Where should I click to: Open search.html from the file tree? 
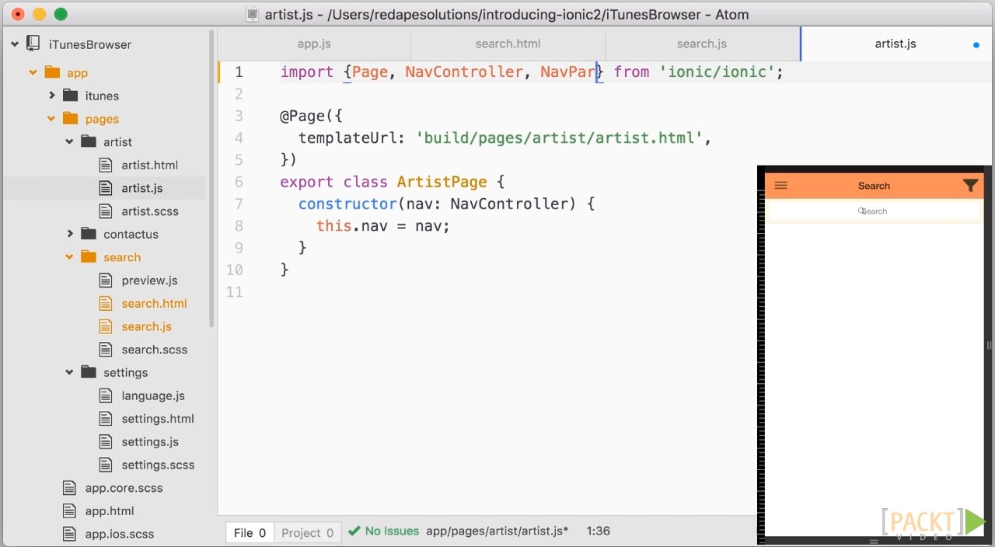[x=154, y=303]
